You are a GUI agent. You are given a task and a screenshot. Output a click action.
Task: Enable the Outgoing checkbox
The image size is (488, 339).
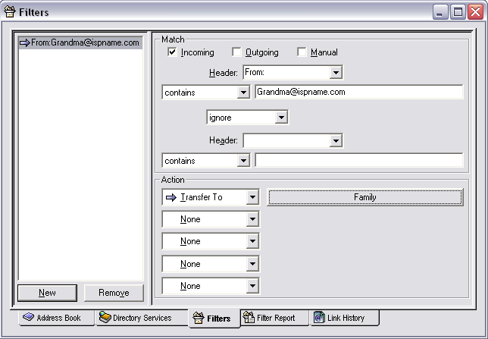(236, 52)
